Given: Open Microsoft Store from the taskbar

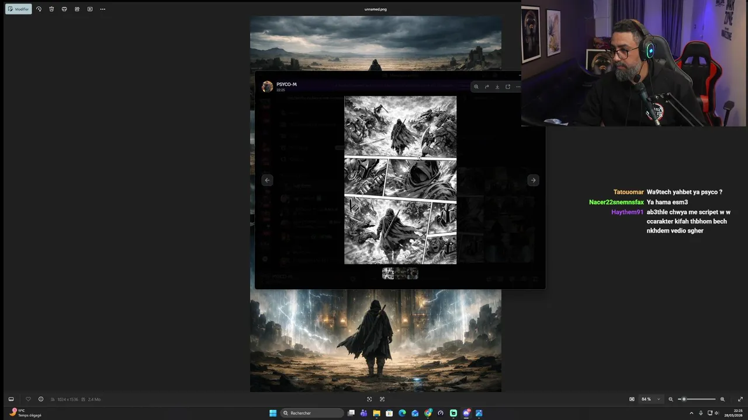Looking at the screenshot, I should pyautogui.click(x=389, y=413).
